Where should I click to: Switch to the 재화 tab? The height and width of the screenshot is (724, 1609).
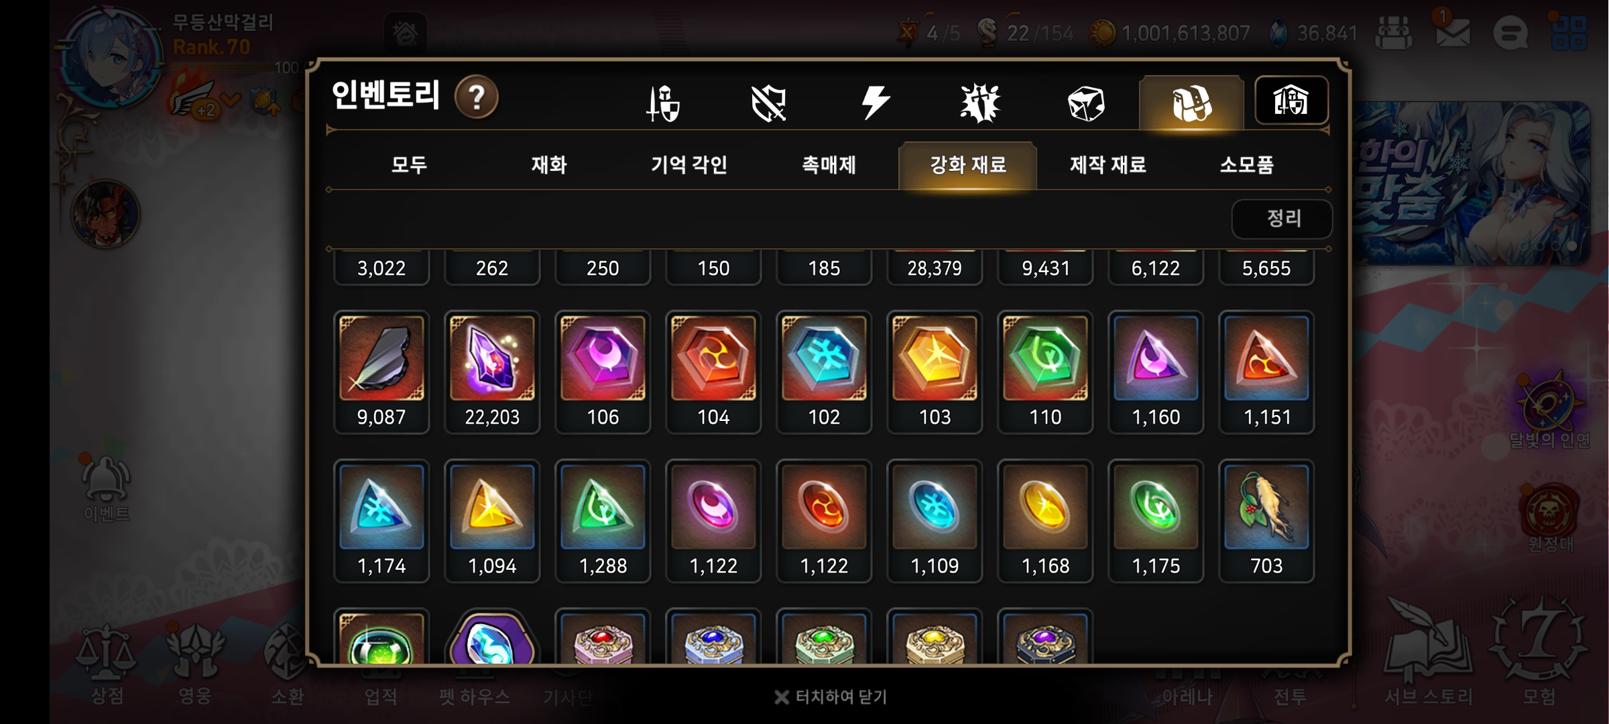[x=549, y=164]
